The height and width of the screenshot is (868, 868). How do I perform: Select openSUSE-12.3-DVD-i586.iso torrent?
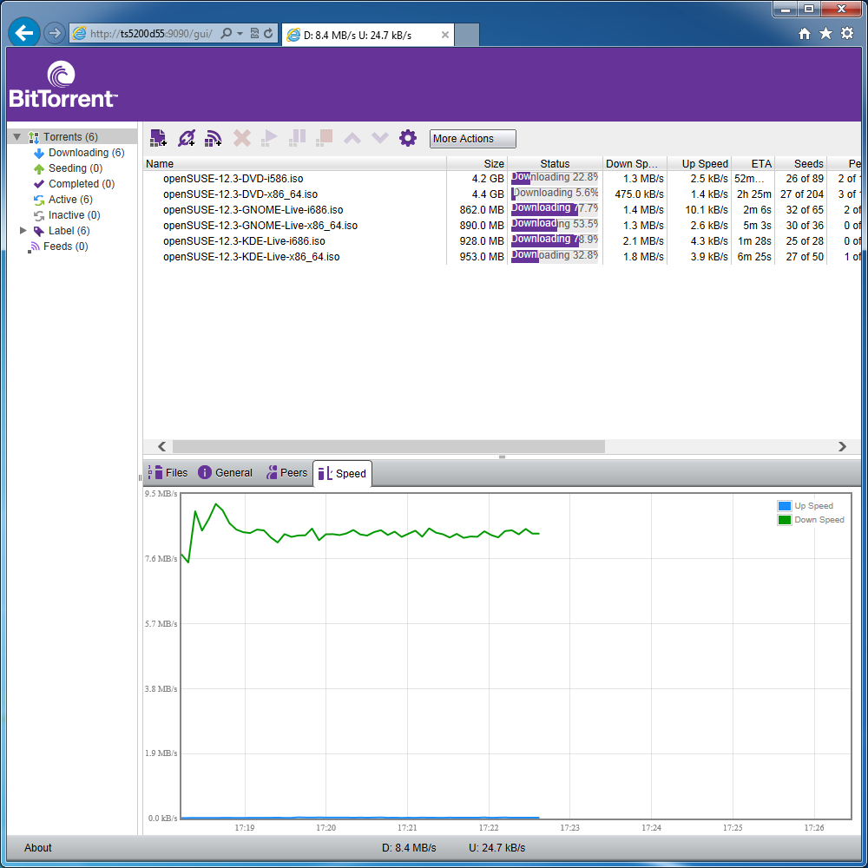pos(233,178)
